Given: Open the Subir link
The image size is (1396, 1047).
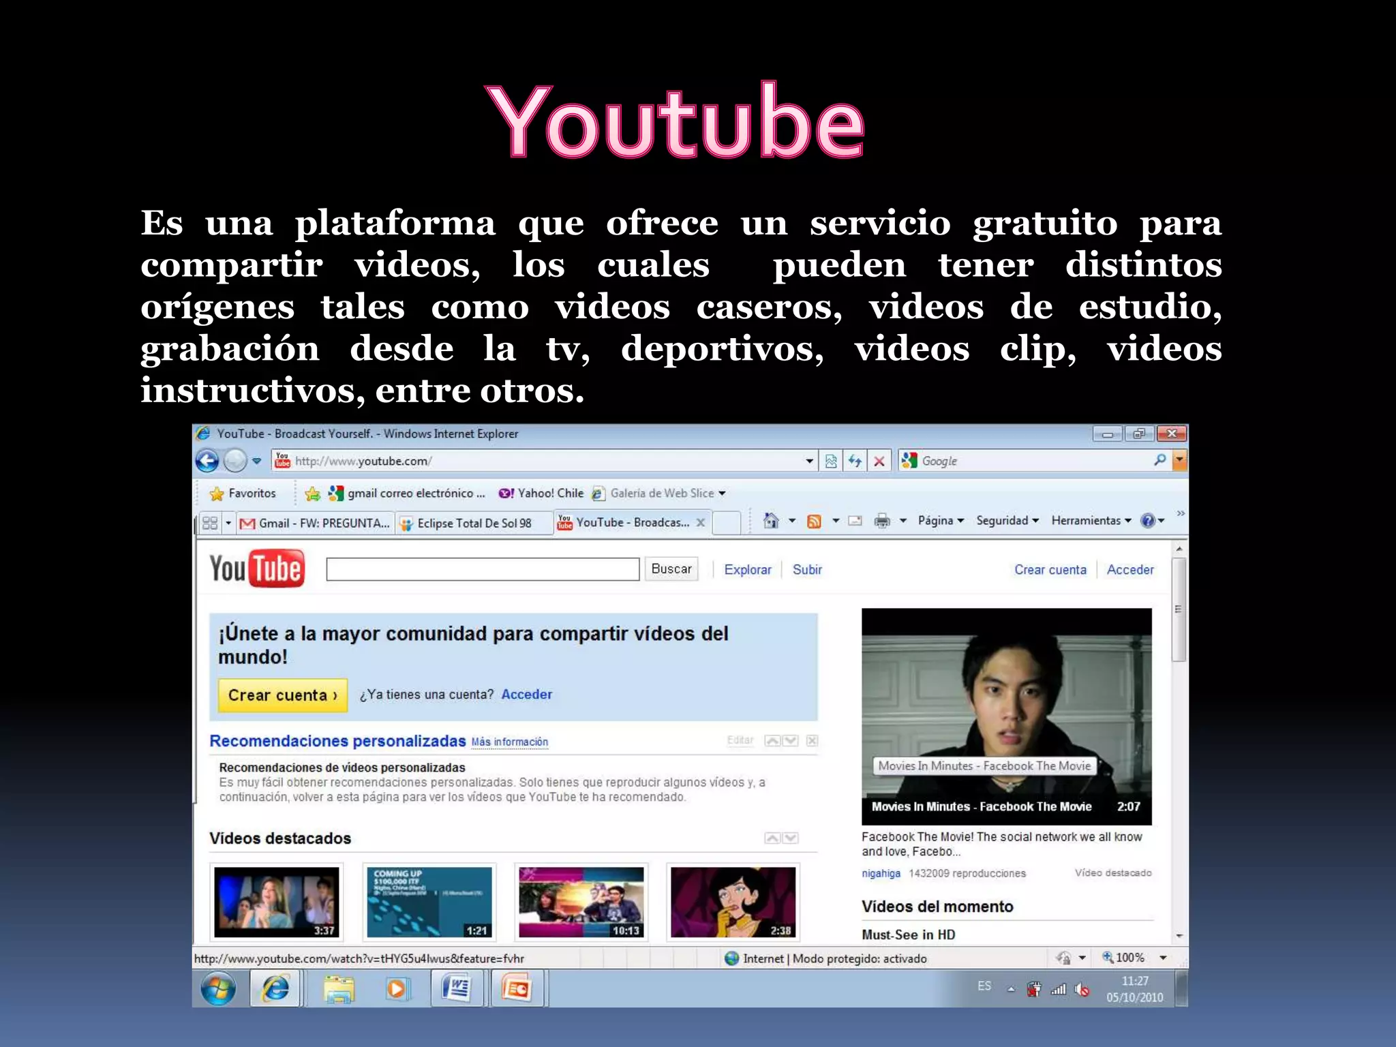Looking at the screenshot, I should click(807, 570).
